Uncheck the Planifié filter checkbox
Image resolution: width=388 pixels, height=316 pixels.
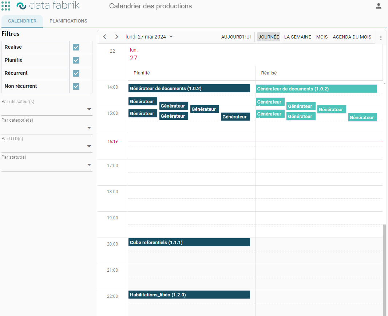coord(76,60)
